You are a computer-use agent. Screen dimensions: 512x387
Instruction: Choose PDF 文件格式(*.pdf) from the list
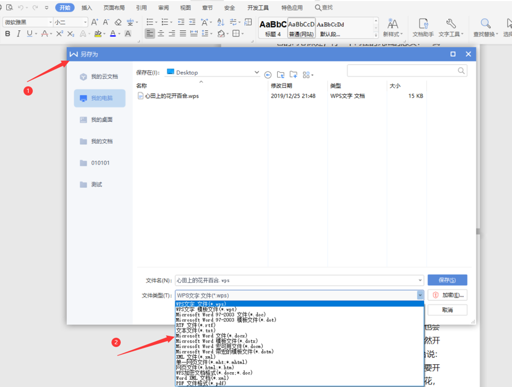point(201,383)
